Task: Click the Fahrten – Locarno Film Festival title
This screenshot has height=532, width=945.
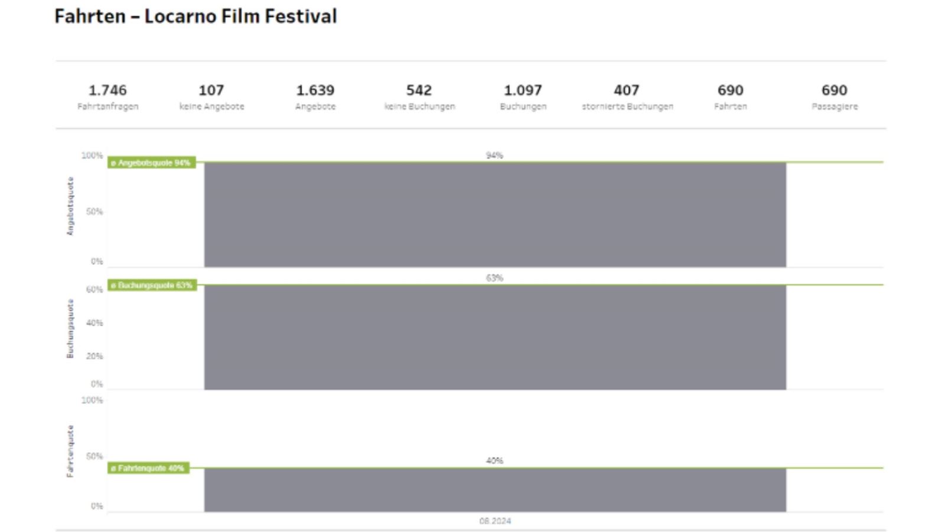Action: click(x=195, y=16)
